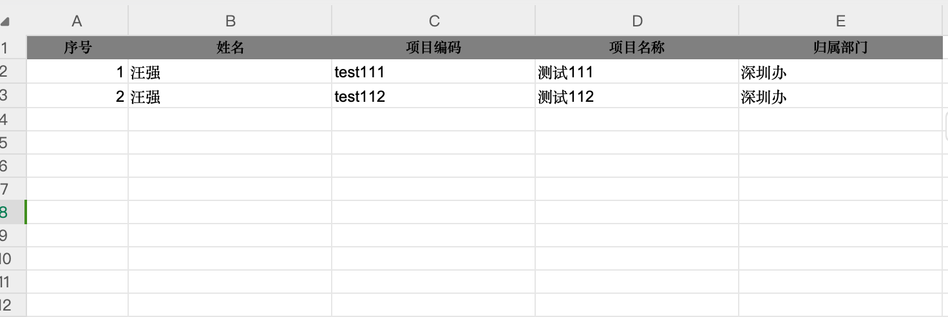Screen dimensions: 948x317
Task: Click the 项目编码 header cell
Action: tap(433, 48)
